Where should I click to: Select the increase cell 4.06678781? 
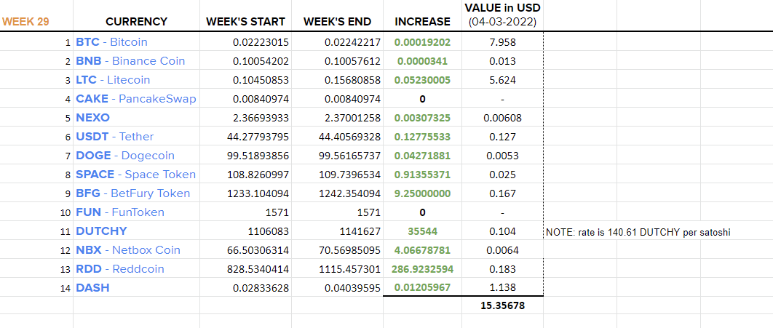422,250
